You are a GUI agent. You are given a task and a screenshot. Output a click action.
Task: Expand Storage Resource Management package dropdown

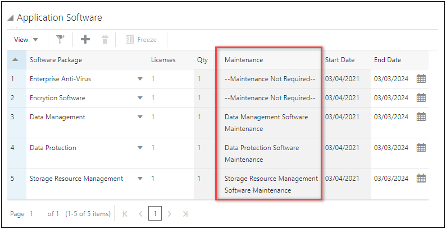(x=140, y=179)
